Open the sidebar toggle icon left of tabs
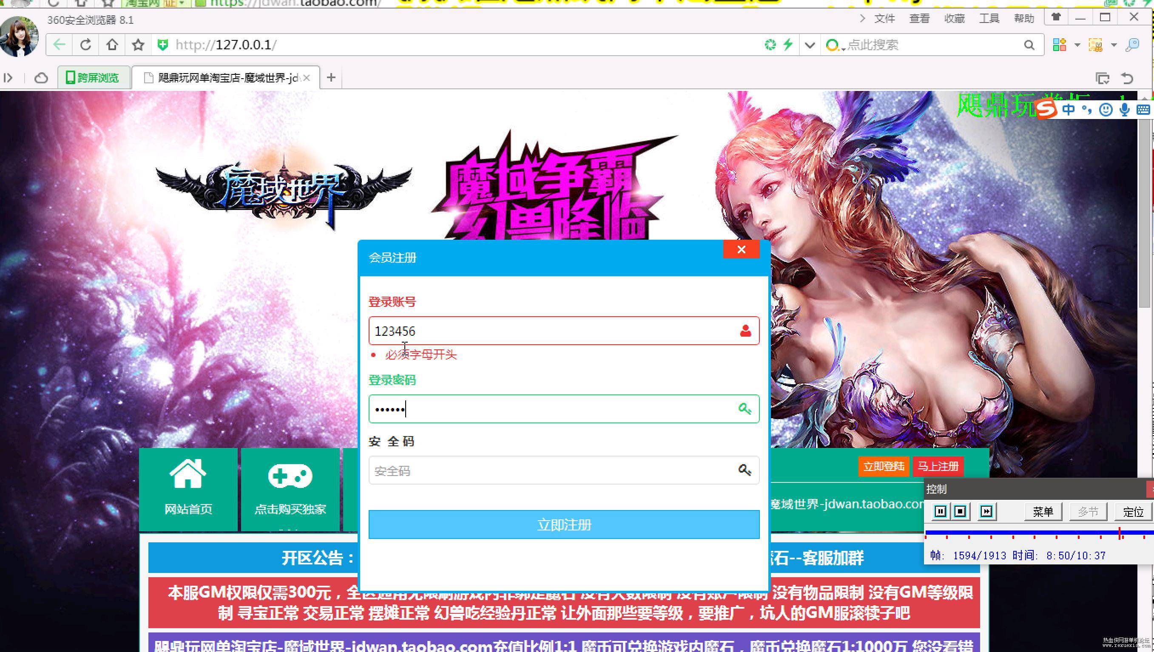The width and height of the screenshot is (1154, 652). 8,78
